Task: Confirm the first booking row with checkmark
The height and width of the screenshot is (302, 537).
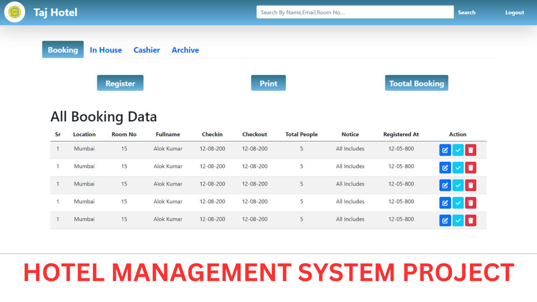Action: (x=458, y=150)
